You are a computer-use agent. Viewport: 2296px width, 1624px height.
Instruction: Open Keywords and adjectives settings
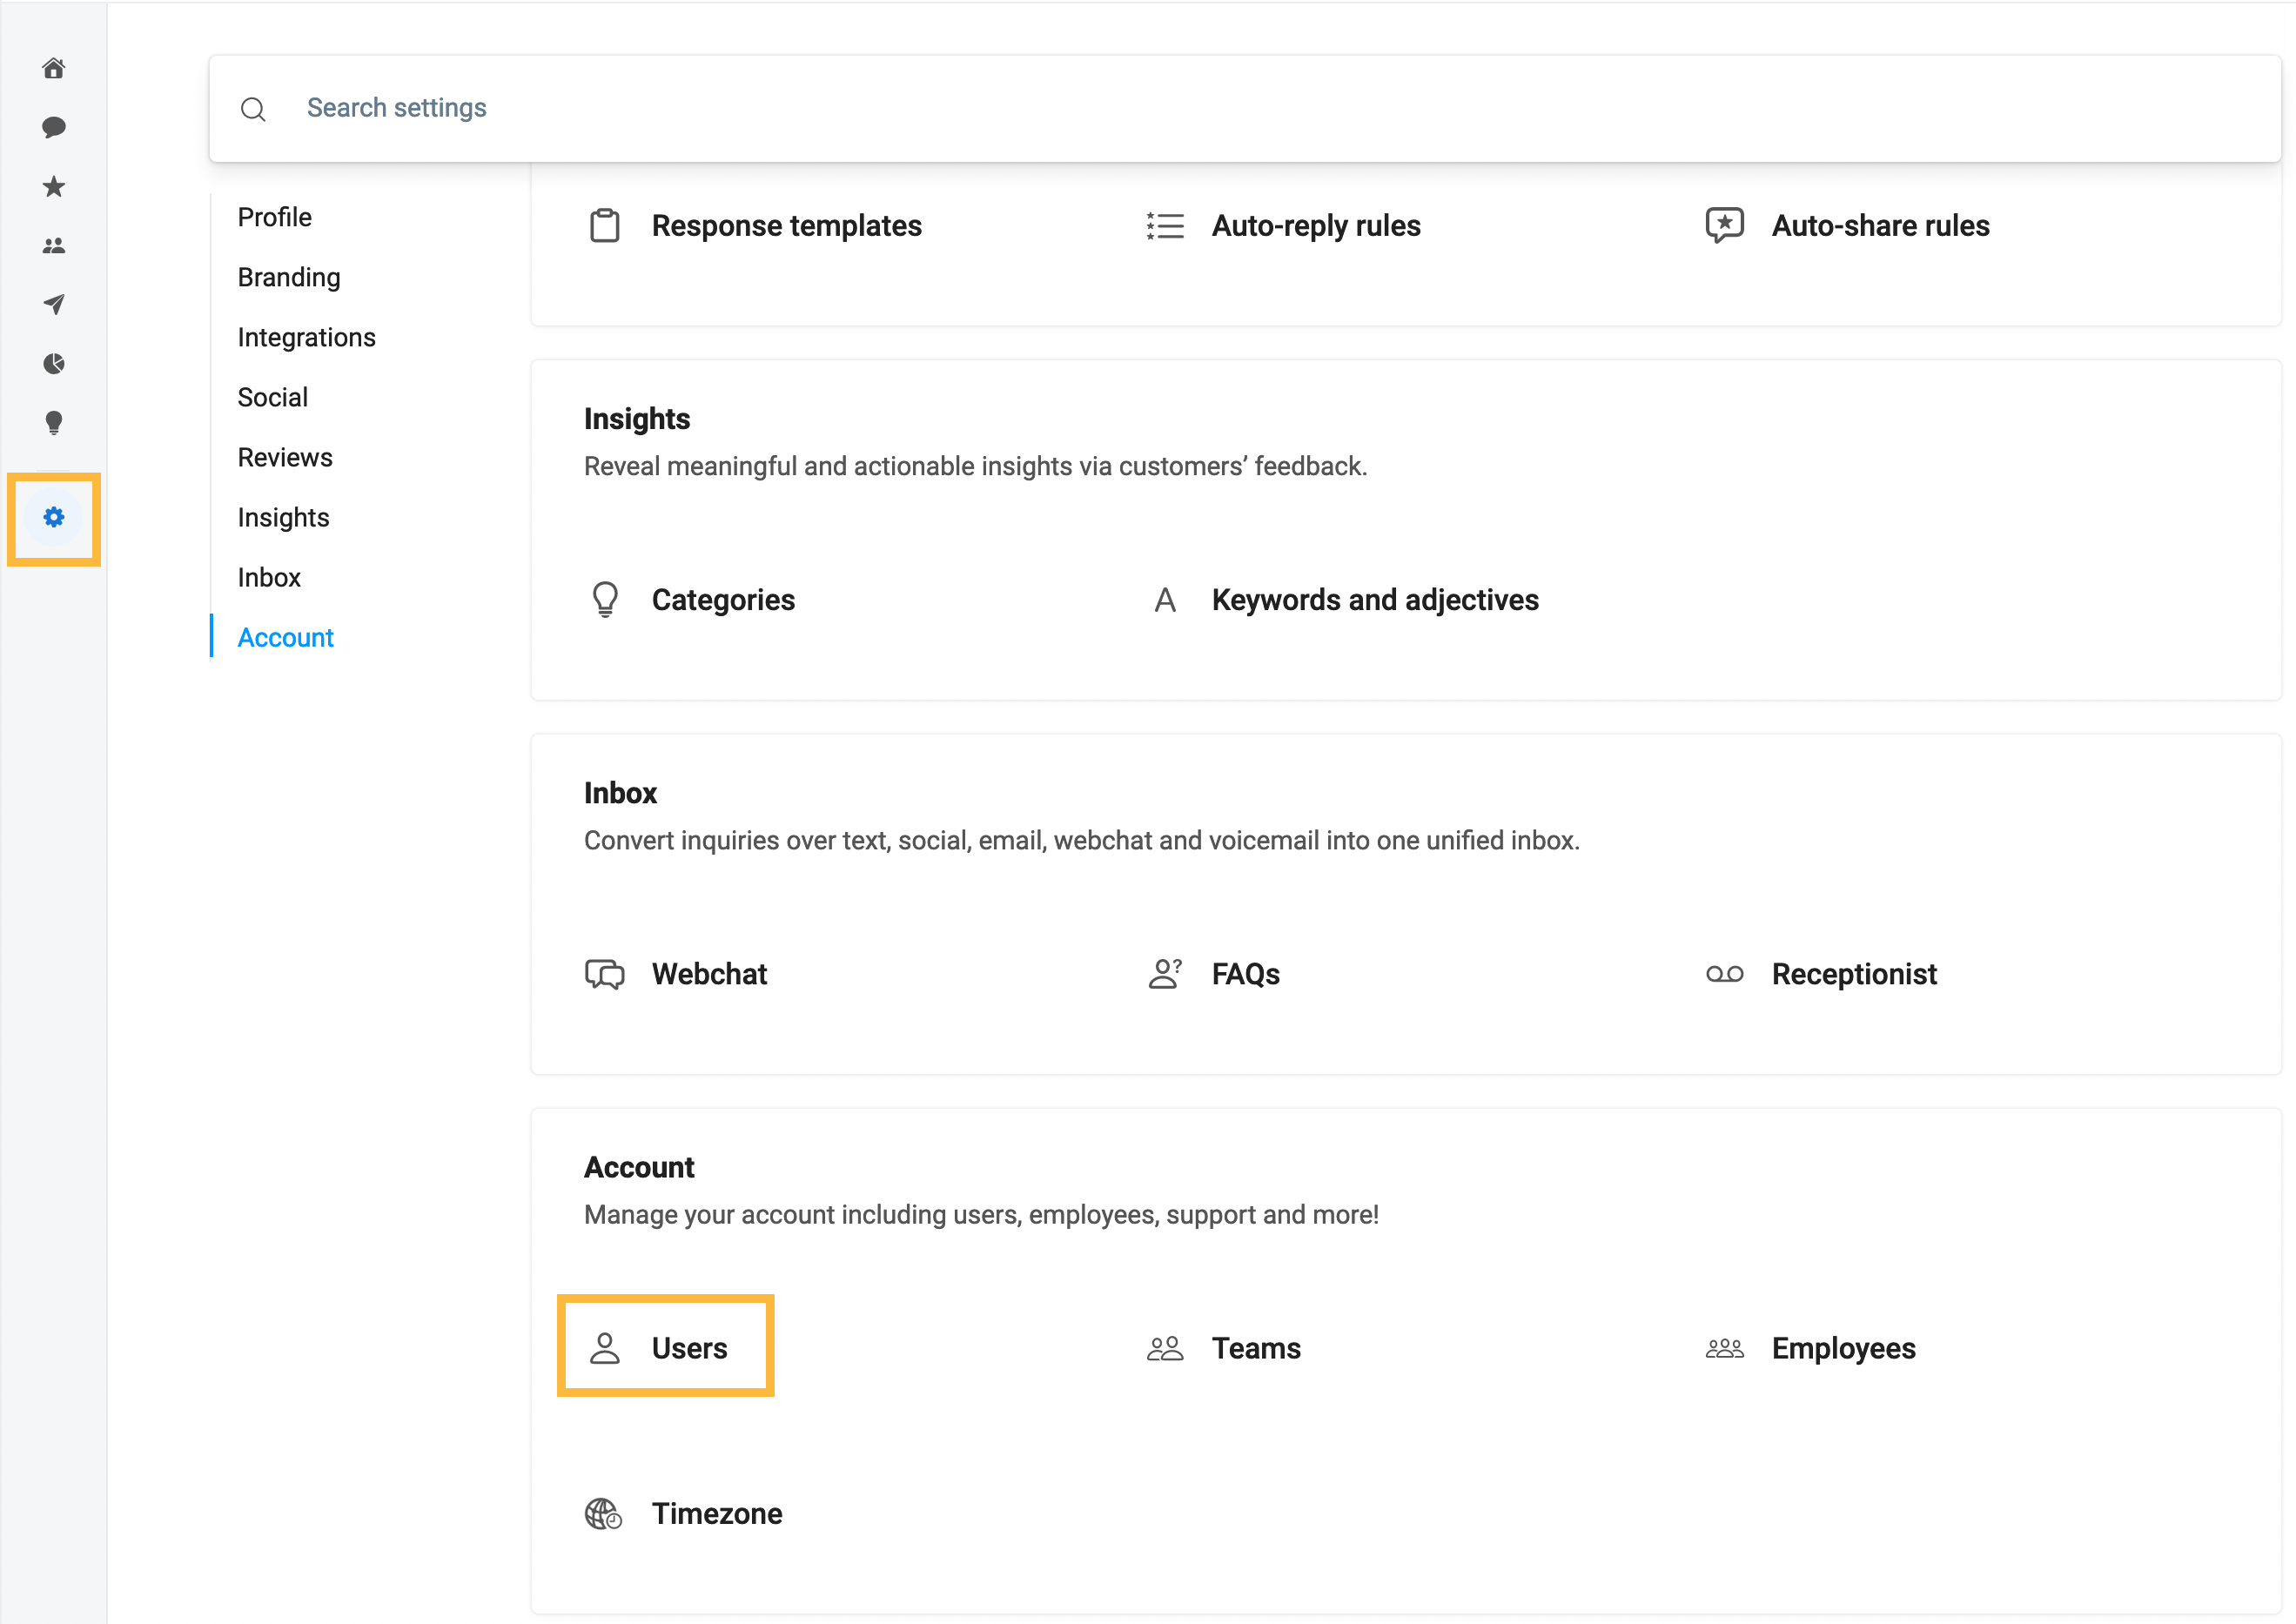pos(1375,600)
